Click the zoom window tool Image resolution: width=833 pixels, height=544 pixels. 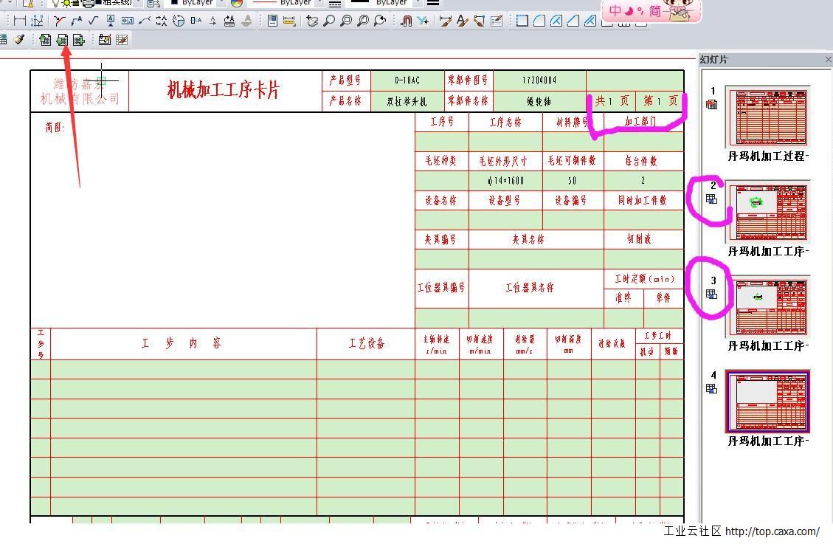(x=346, y=21)
